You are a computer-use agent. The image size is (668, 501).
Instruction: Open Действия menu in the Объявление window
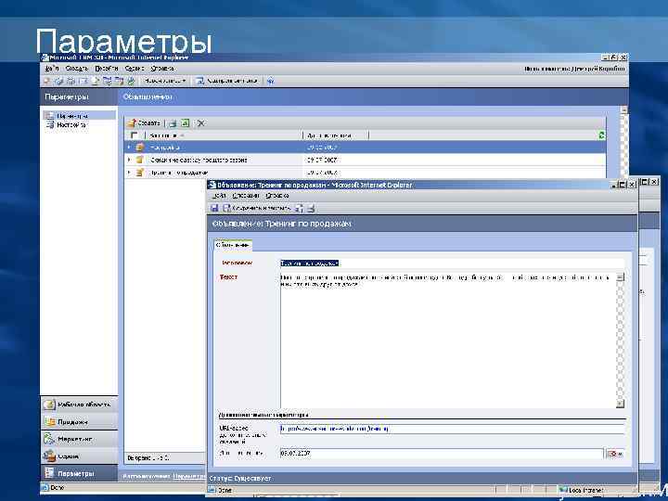tap(246, 196)
